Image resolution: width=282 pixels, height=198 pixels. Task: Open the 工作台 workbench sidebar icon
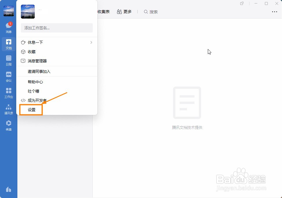coord(9,93)
